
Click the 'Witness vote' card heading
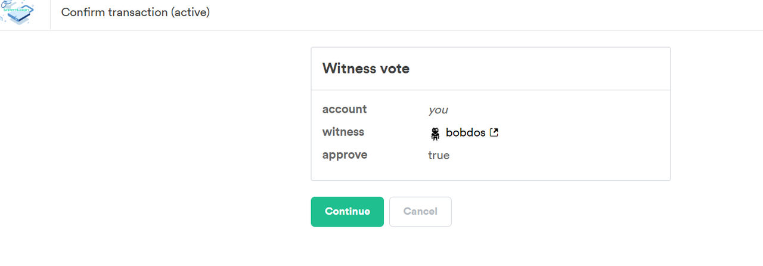tap(366, 69)
